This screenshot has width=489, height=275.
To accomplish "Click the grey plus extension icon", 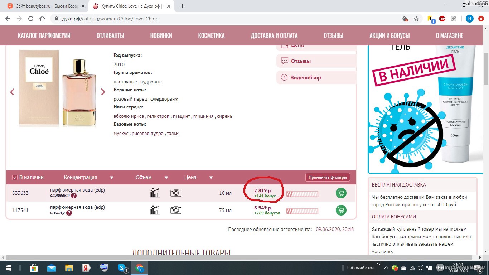I will coord(454,19).
